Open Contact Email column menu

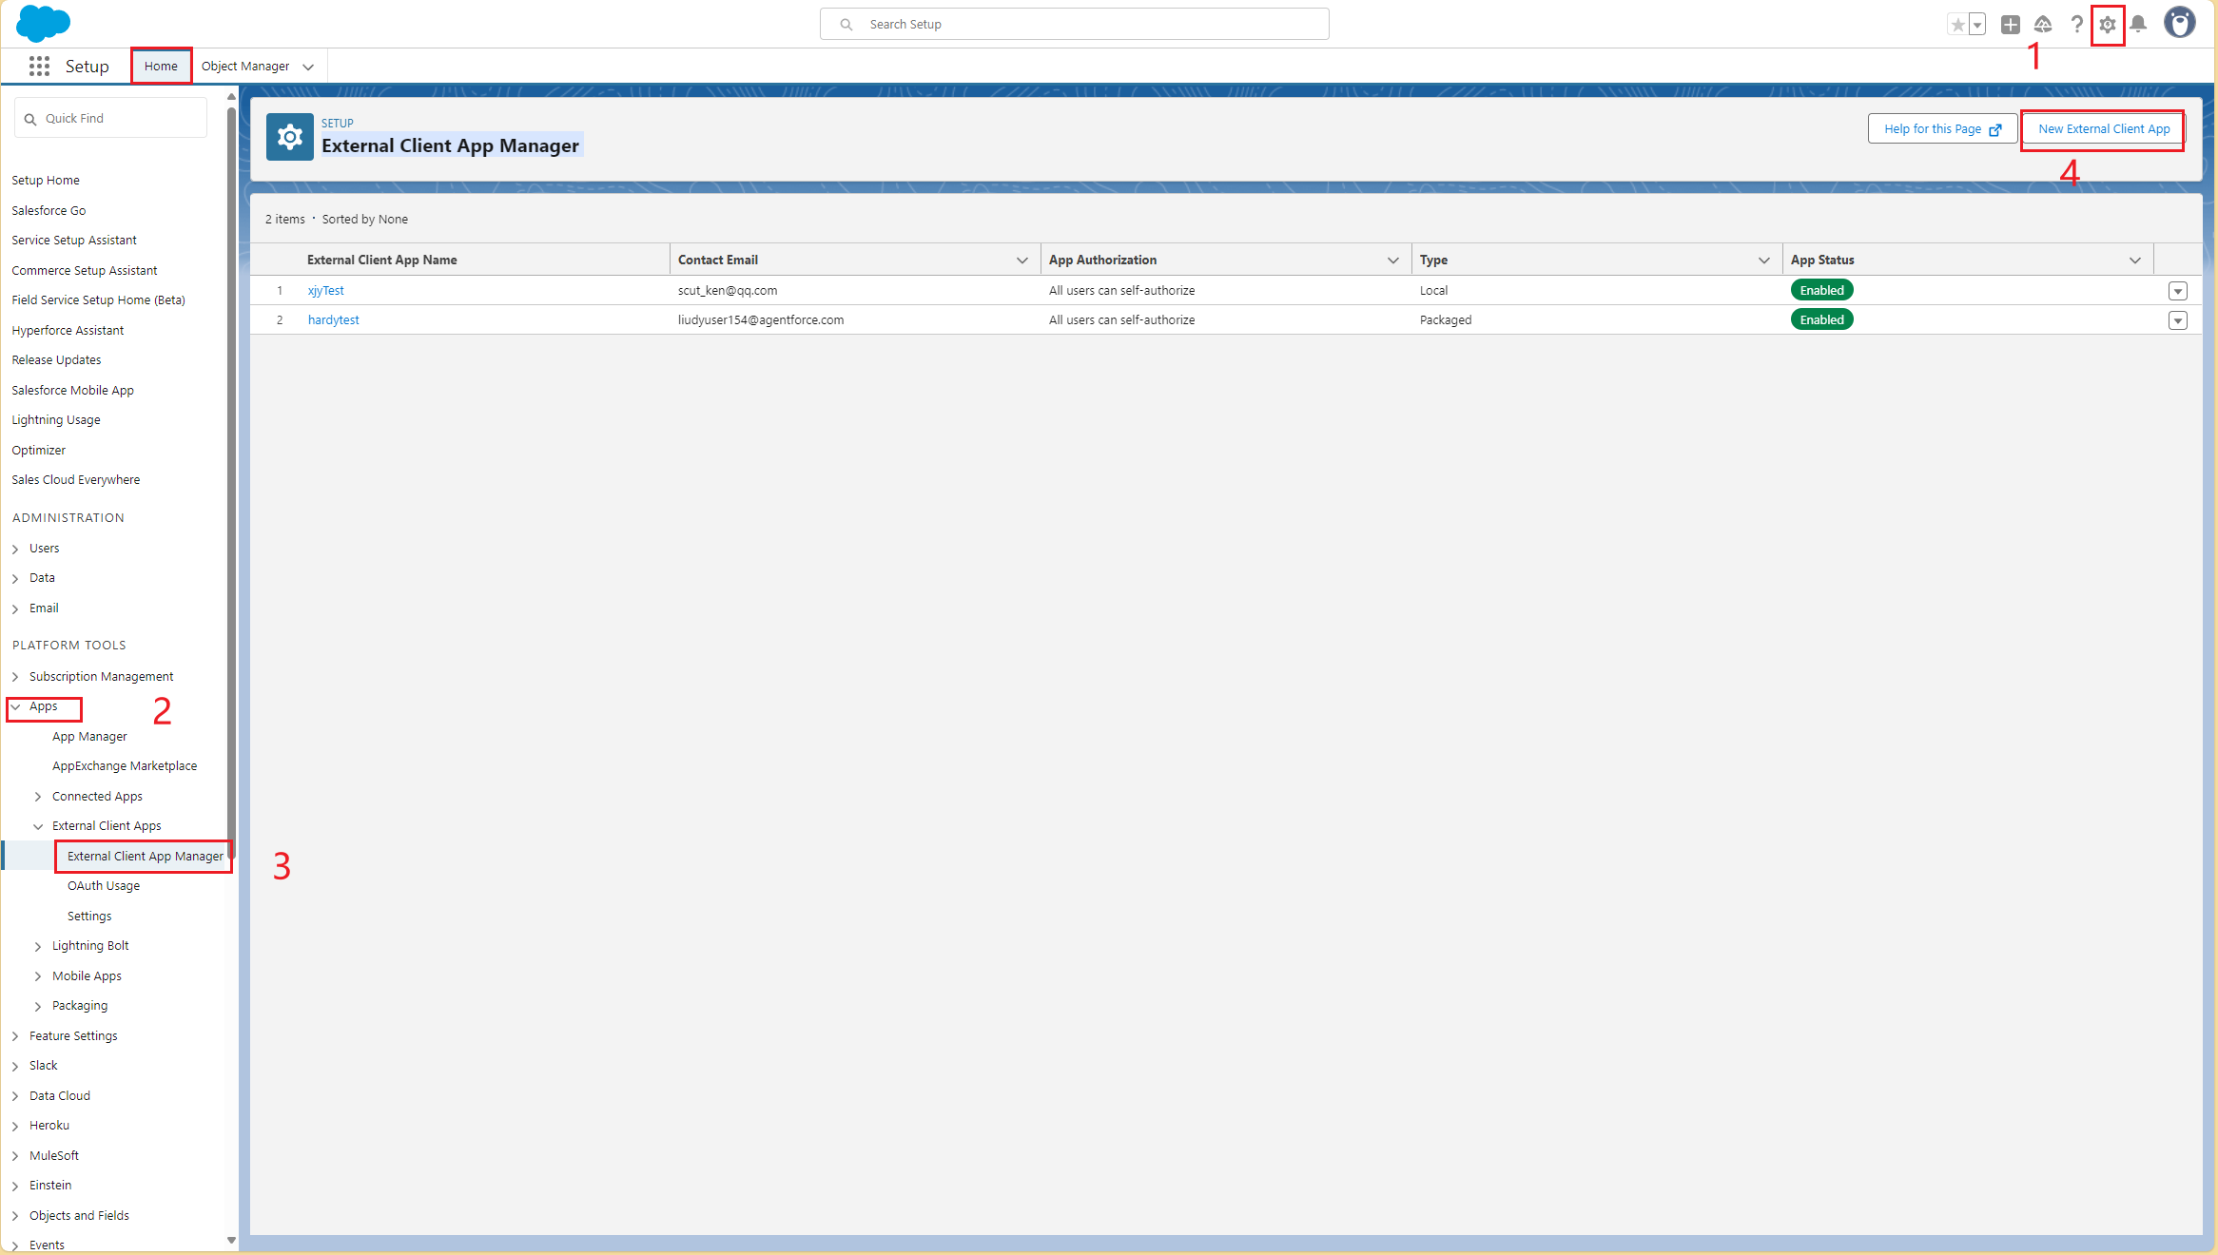(x=1022, y=260)
